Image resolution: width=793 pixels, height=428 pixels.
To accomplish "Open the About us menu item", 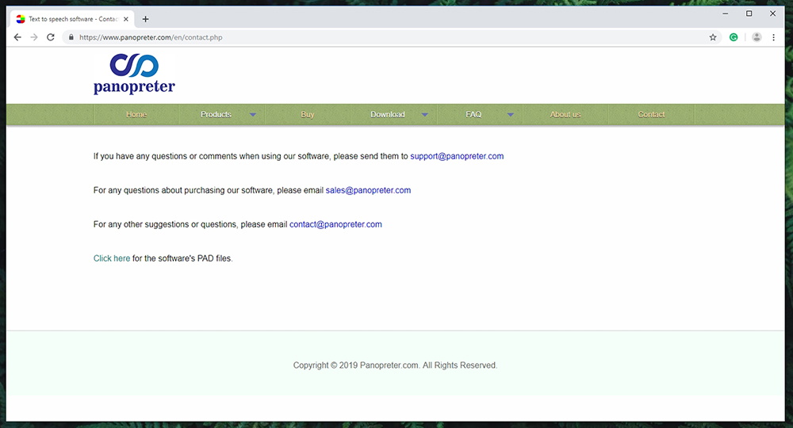I will click(565, 115).
